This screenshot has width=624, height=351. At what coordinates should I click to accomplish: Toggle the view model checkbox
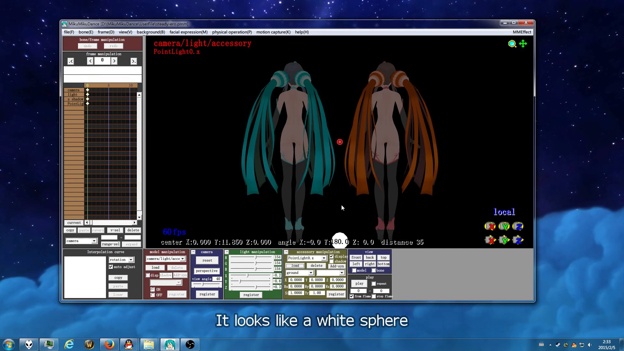click(354, 270)
